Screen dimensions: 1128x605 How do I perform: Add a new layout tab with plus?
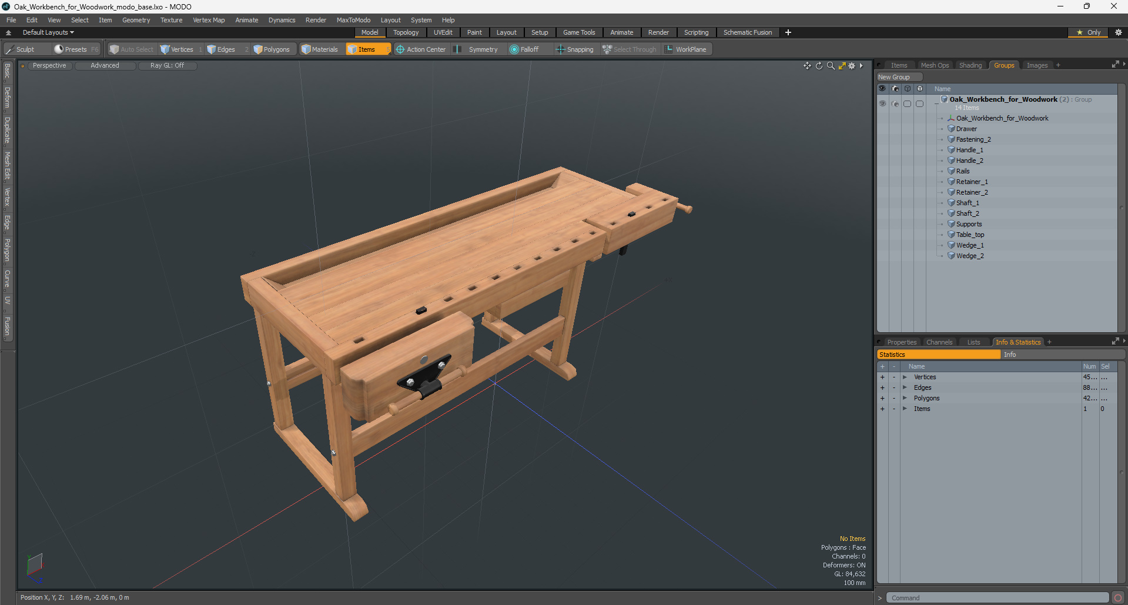point(788,32)
